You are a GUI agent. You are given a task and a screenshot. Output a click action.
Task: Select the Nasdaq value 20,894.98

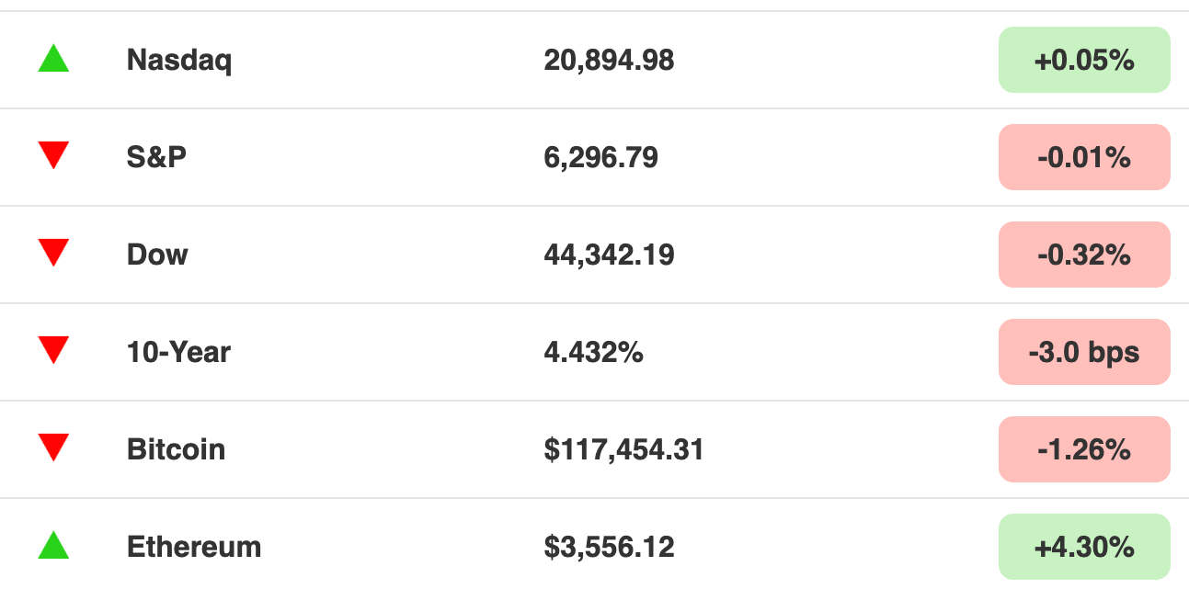coord(609,61)
